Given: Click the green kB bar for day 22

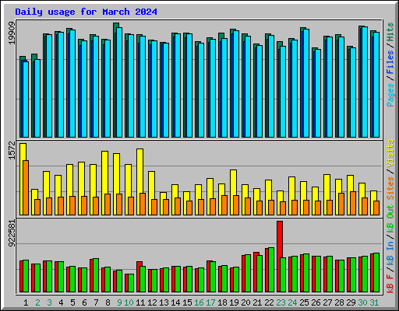Looking at the screenshot, I should pyautogui.click(x=271, y=270).
